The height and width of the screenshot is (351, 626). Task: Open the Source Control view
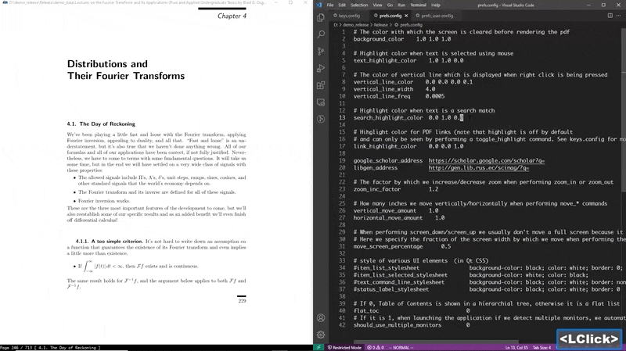[x=321, y=52]
